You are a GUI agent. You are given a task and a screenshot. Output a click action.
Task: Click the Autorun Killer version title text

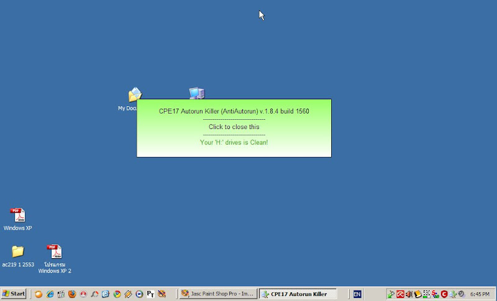tap(234, 111)
